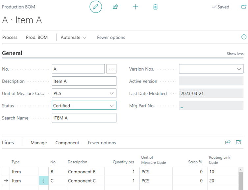
Task: Click Fewer options in Lines toolbar
Action: (x=102, y=143)
